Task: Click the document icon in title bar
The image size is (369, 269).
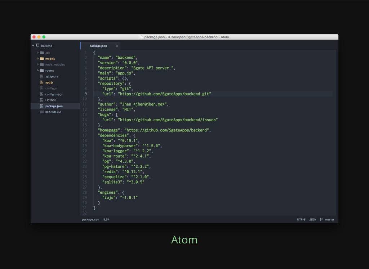Action: 141,37
